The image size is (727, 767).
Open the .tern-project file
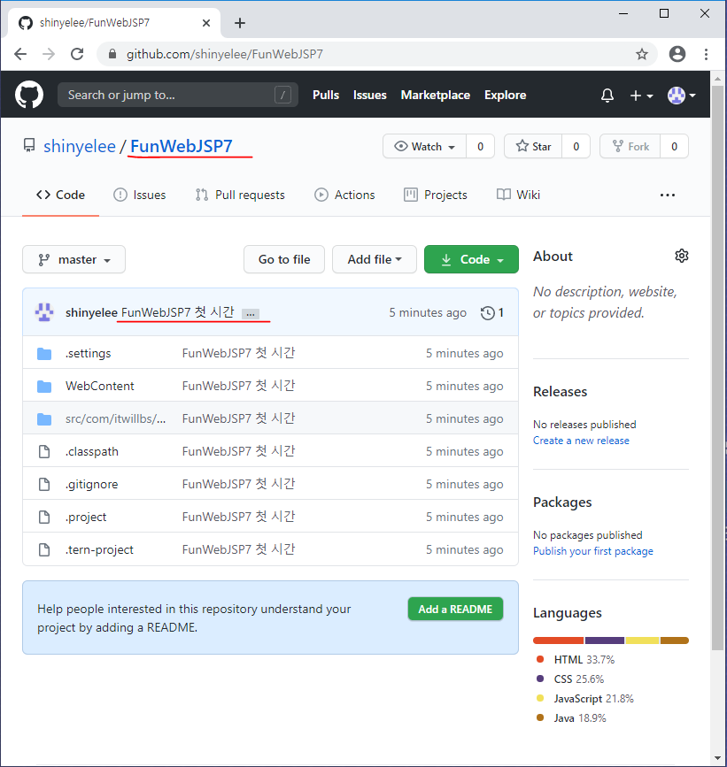[99, 549]
